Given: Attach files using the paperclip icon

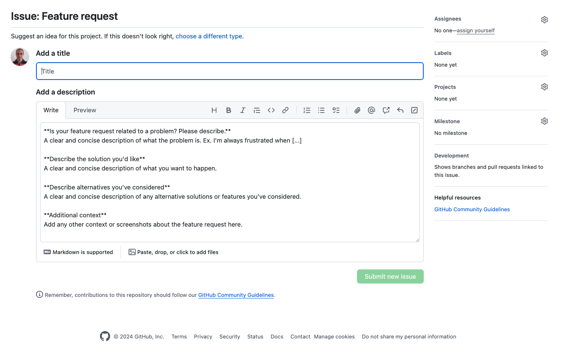Looking at the screenshot, I should pos(357,110).
